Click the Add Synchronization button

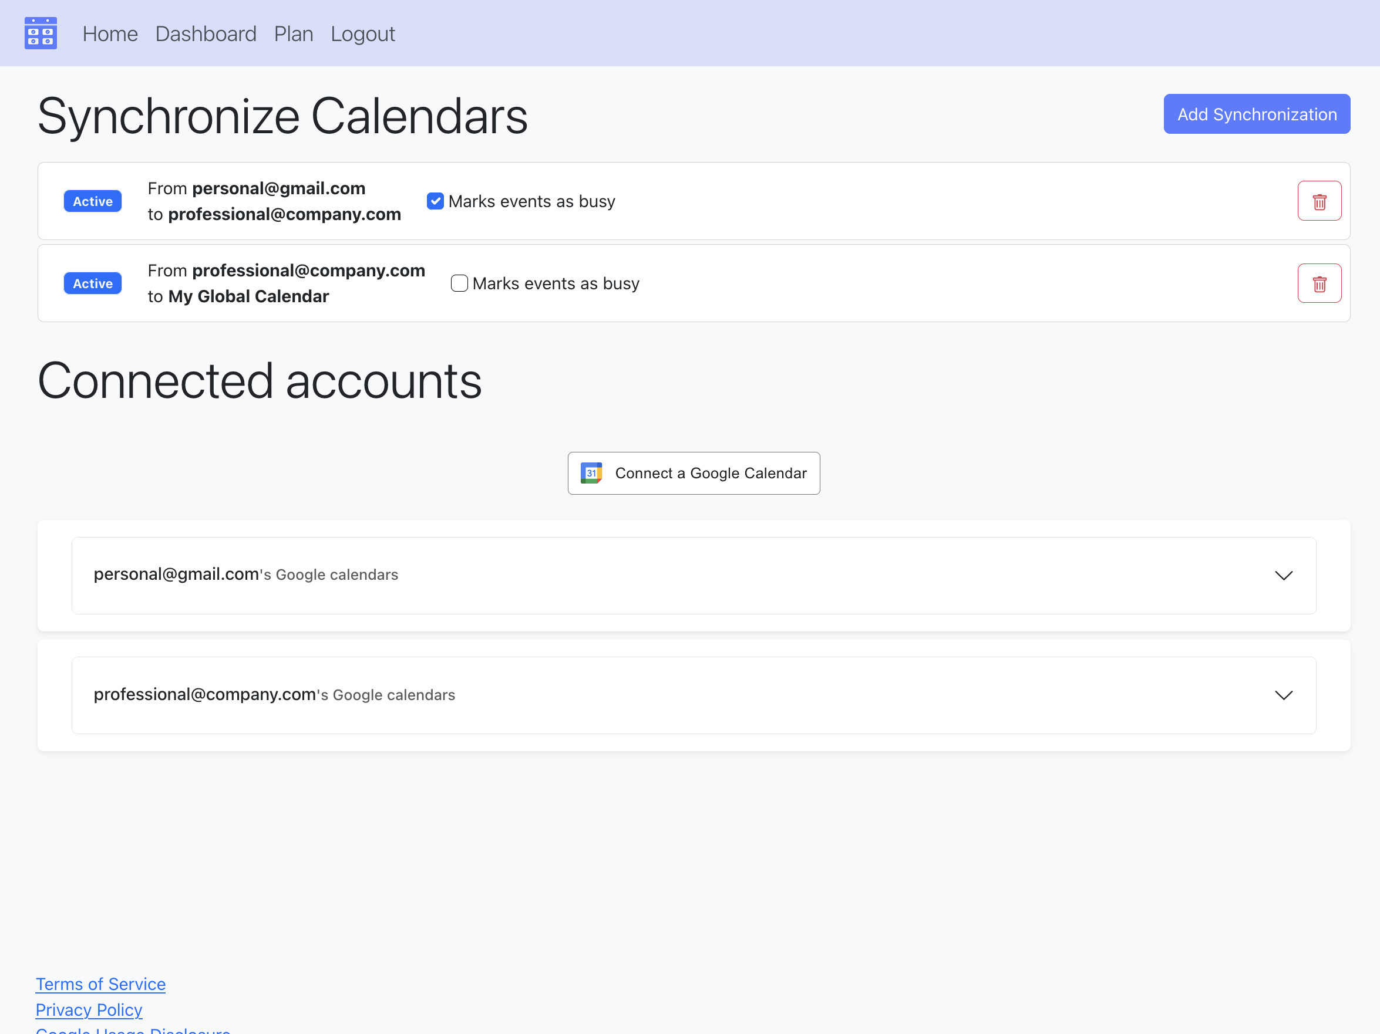(1257, 114)
